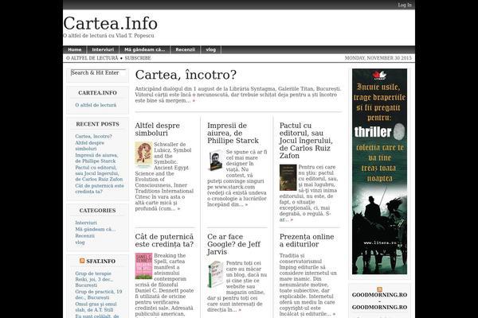Click the Altfel despre simboluri book thumbnail
This screenshot has width=478, height=318.
click(143, 155)
